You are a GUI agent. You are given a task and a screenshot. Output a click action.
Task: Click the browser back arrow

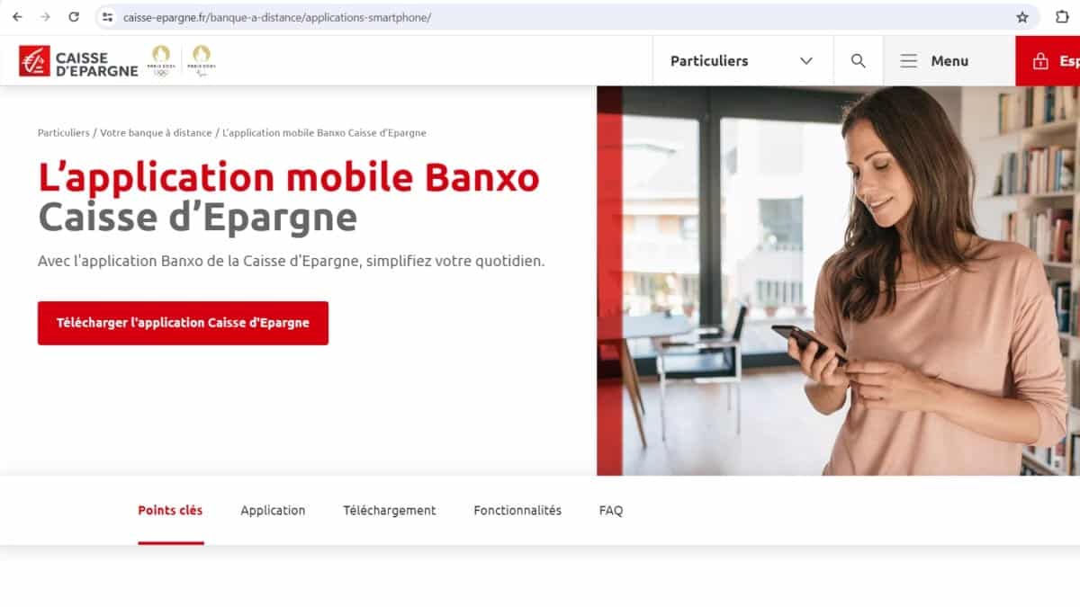coord(17,17)
